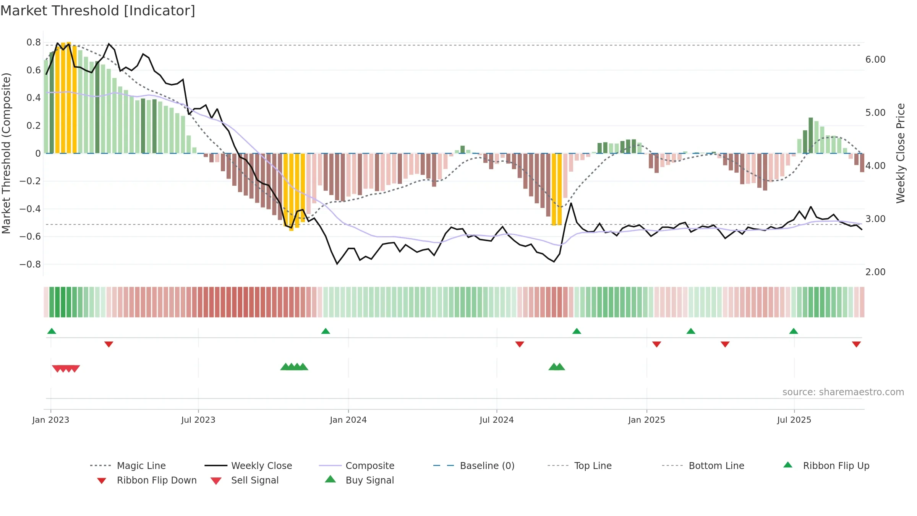Click the sell signal cluster in January 2023
The image size is (917, 516).
66,368
